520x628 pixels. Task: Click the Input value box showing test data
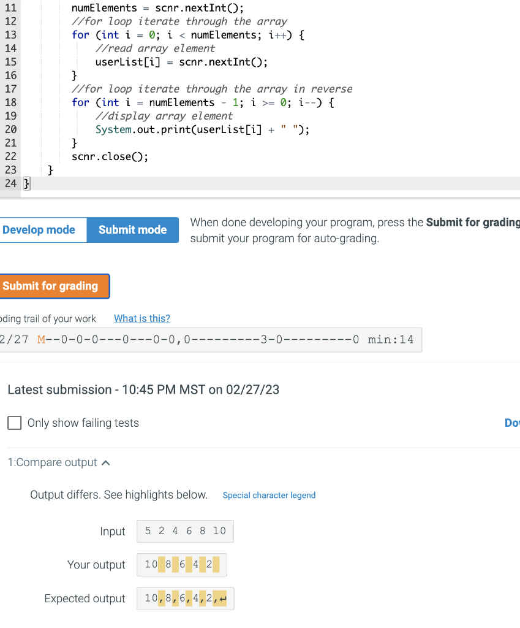coord(185,531)
